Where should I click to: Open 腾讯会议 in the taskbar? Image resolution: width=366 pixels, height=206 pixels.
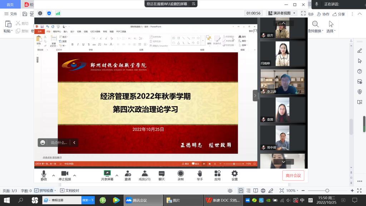[x=143, y=200]
